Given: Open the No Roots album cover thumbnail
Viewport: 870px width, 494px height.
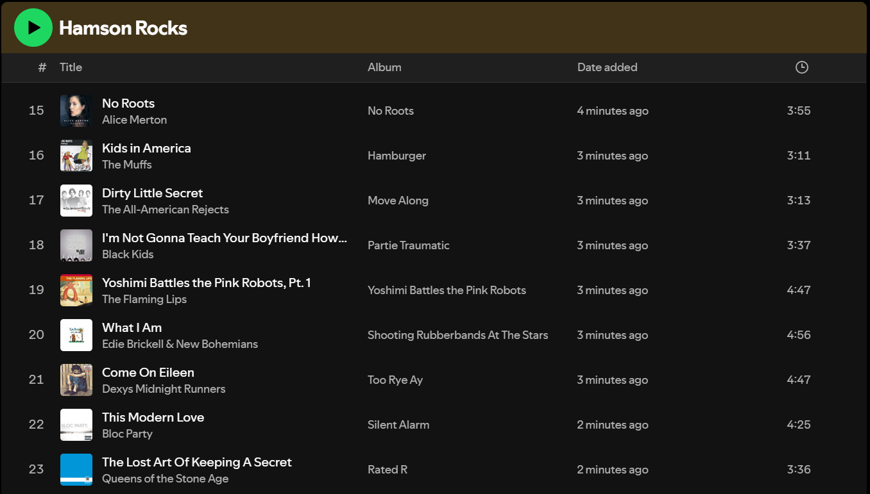Looking at the screenshot, I should [76, 111].
